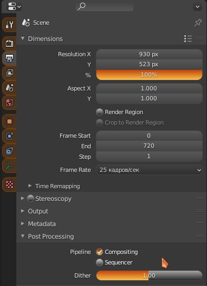The width and height of the screenshot is (207, 286).
Task: Click the frame End field 720
Action: [x=149, y=146]
